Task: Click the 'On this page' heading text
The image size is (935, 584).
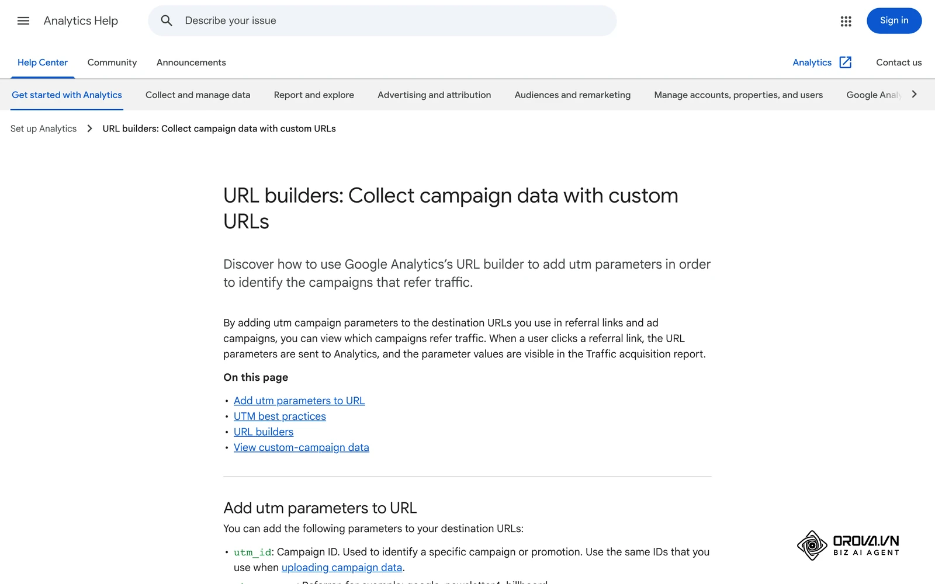Action: [255, 377]
